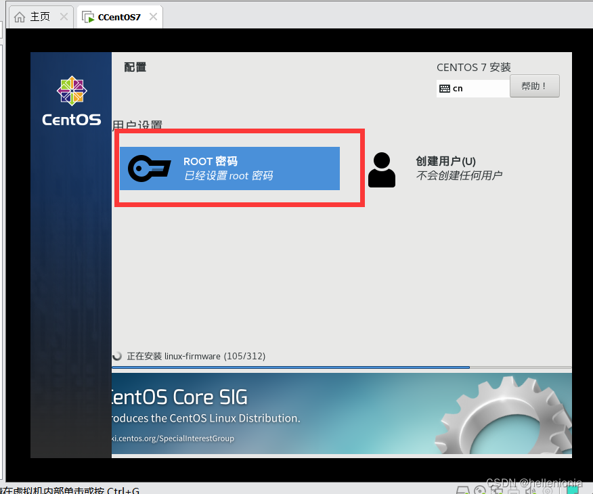Open options for the CD/DVD device
This screenshot has height=494, width=593.
(x=481, y=490)
